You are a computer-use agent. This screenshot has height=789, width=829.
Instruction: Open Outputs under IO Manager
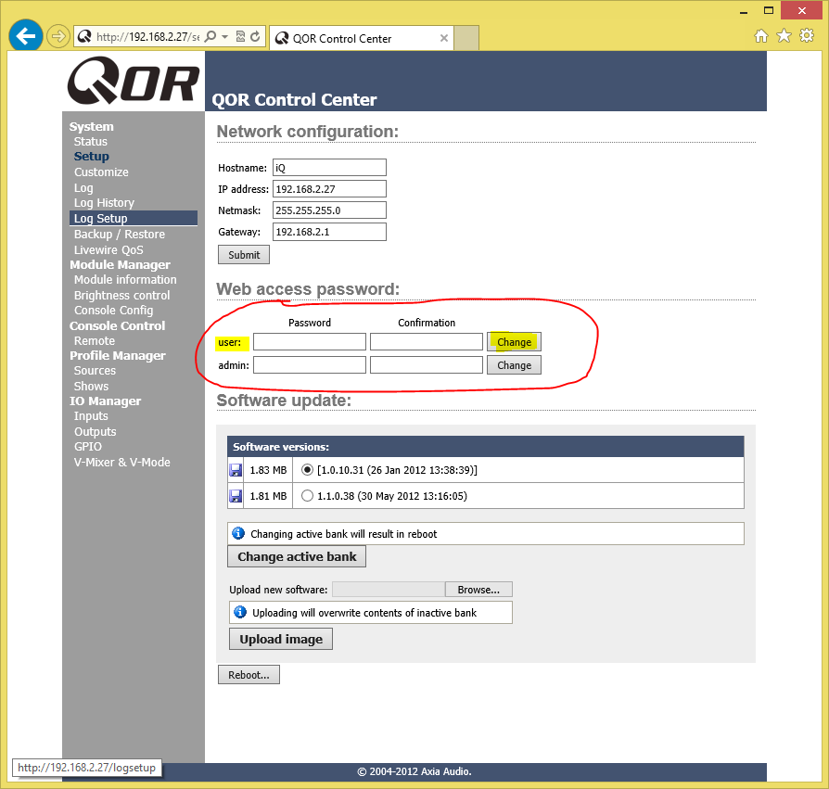pos(96,432)
